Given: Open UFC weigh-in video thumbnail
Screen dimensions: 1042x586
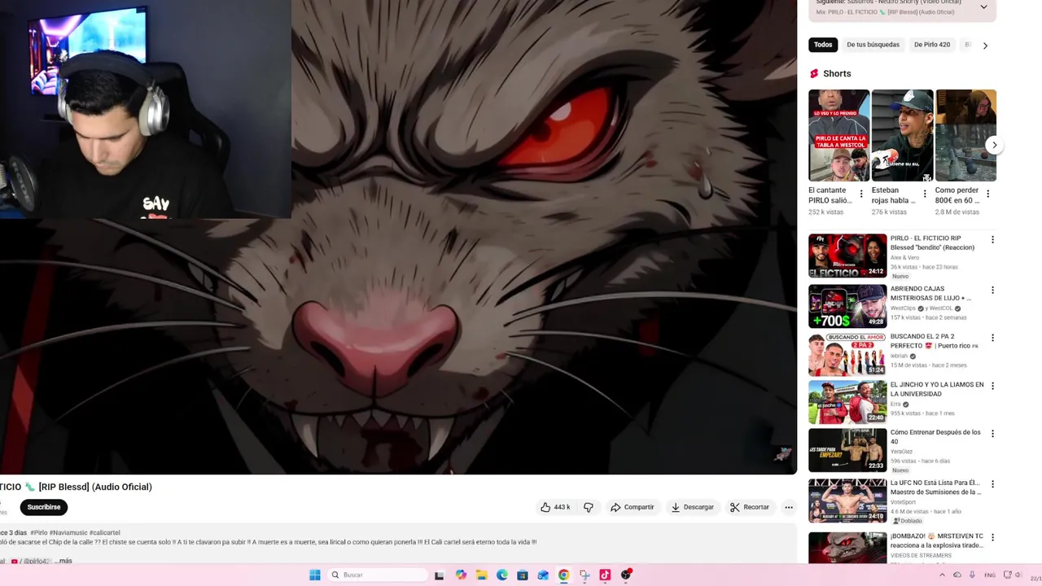Looking at the screenshot, I should click(847, 501).
